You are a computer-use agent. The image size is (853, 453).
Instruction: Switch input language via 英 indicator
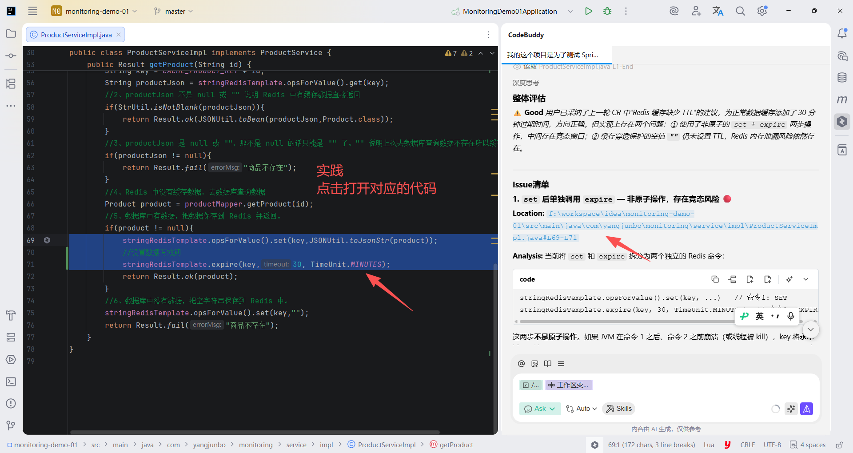(x=760, y=316)
